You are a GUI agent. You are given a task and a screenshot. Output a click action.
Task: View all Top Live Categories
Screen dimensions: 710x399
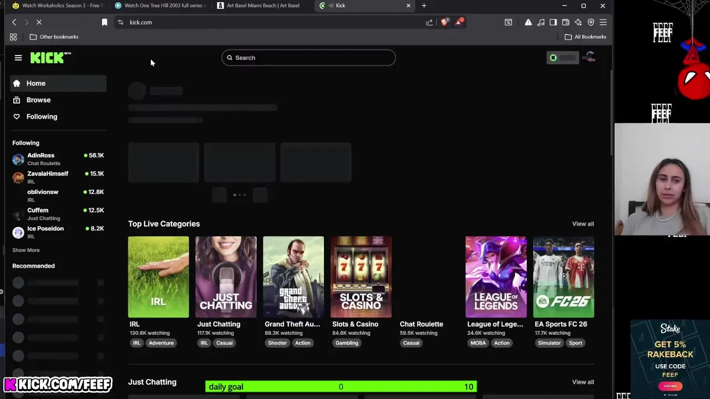click(x=583, y=224)
